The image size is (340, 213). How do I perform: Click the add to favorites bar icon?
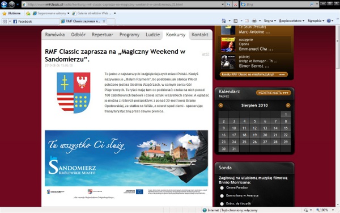(x=28, y=14)
